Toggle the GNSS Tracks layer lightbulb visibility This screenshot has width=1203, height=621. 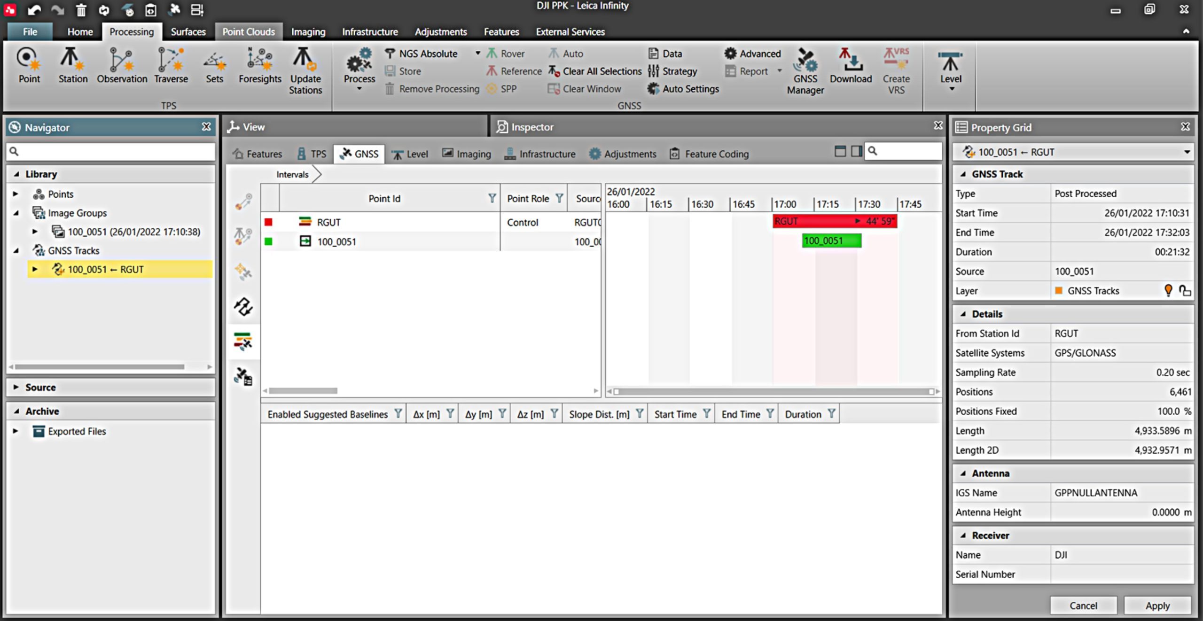1168,290
